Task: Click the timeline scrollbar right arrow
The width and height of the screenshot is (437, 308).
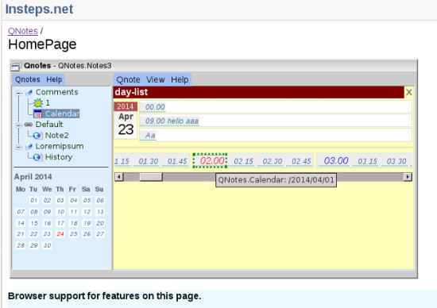Action: [408, 177]
